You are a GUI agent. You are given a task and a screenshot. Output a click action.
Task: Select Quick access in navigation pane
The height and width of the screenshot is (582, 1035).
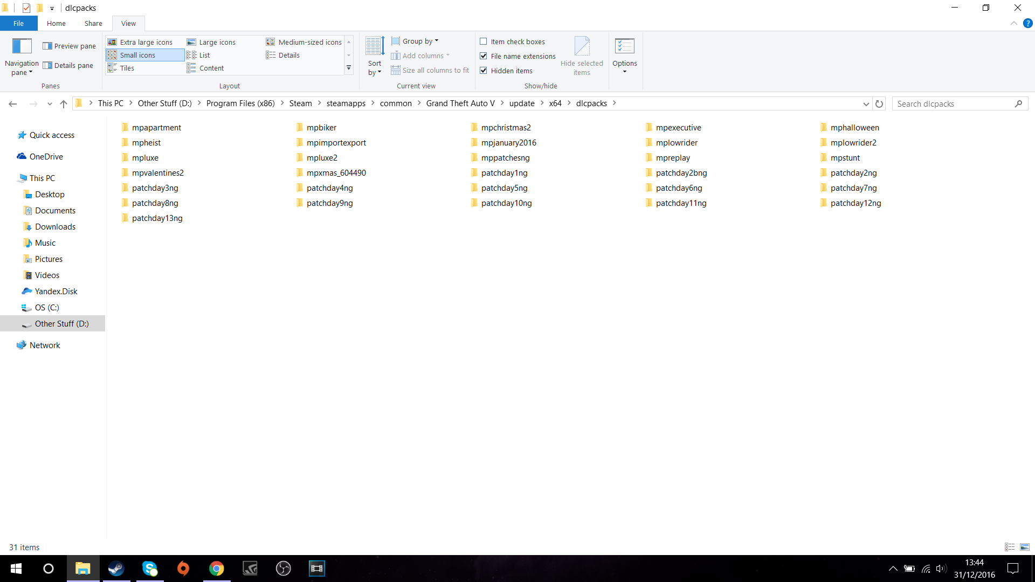52,135
